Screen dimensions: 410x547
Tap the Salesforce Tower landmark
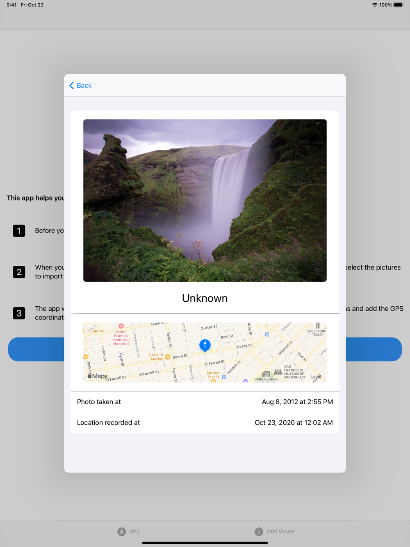pos(317,326)
